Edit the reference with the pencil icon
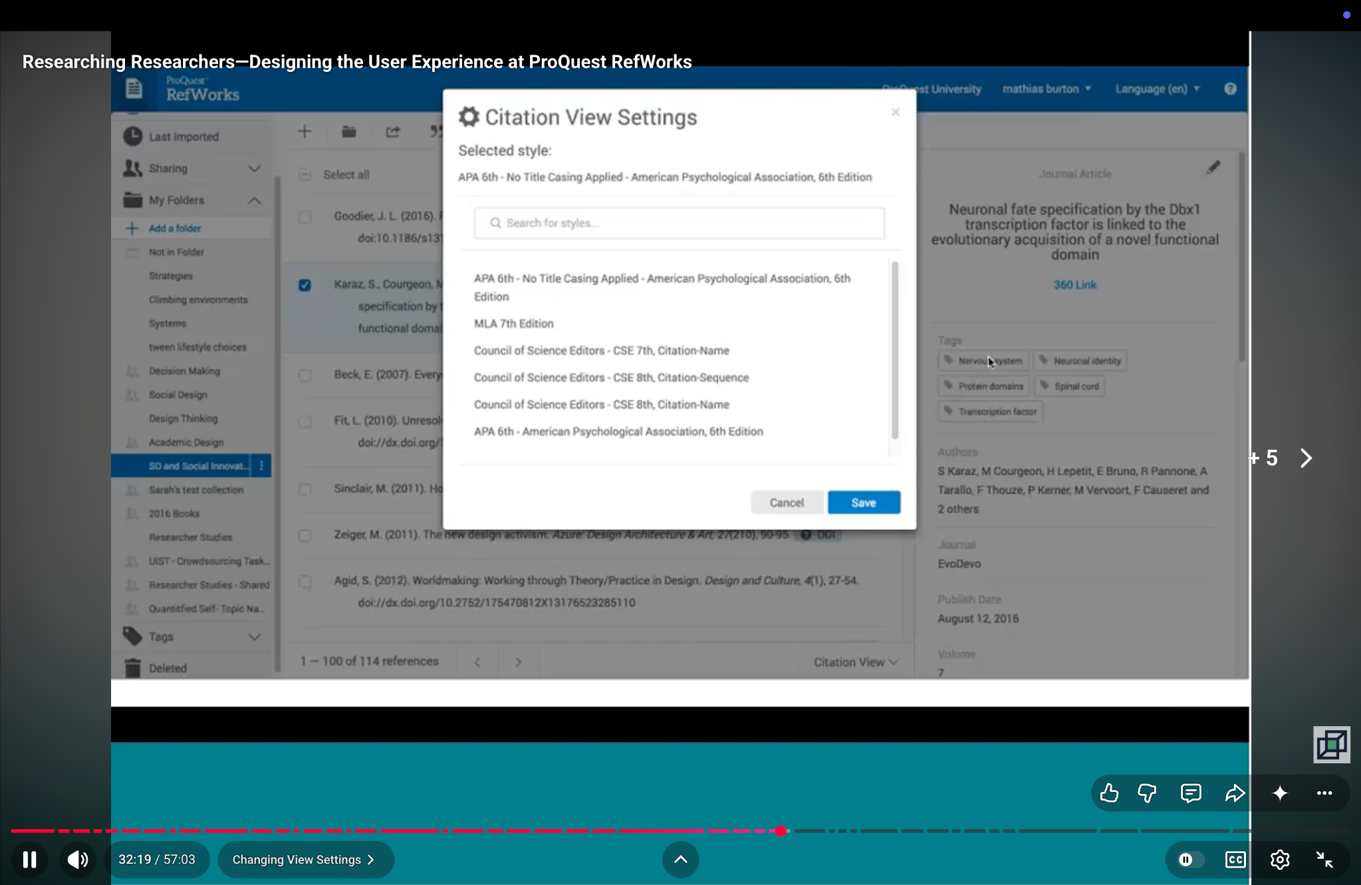This screenshot has width=1361, height=885. click(1213, 168)
